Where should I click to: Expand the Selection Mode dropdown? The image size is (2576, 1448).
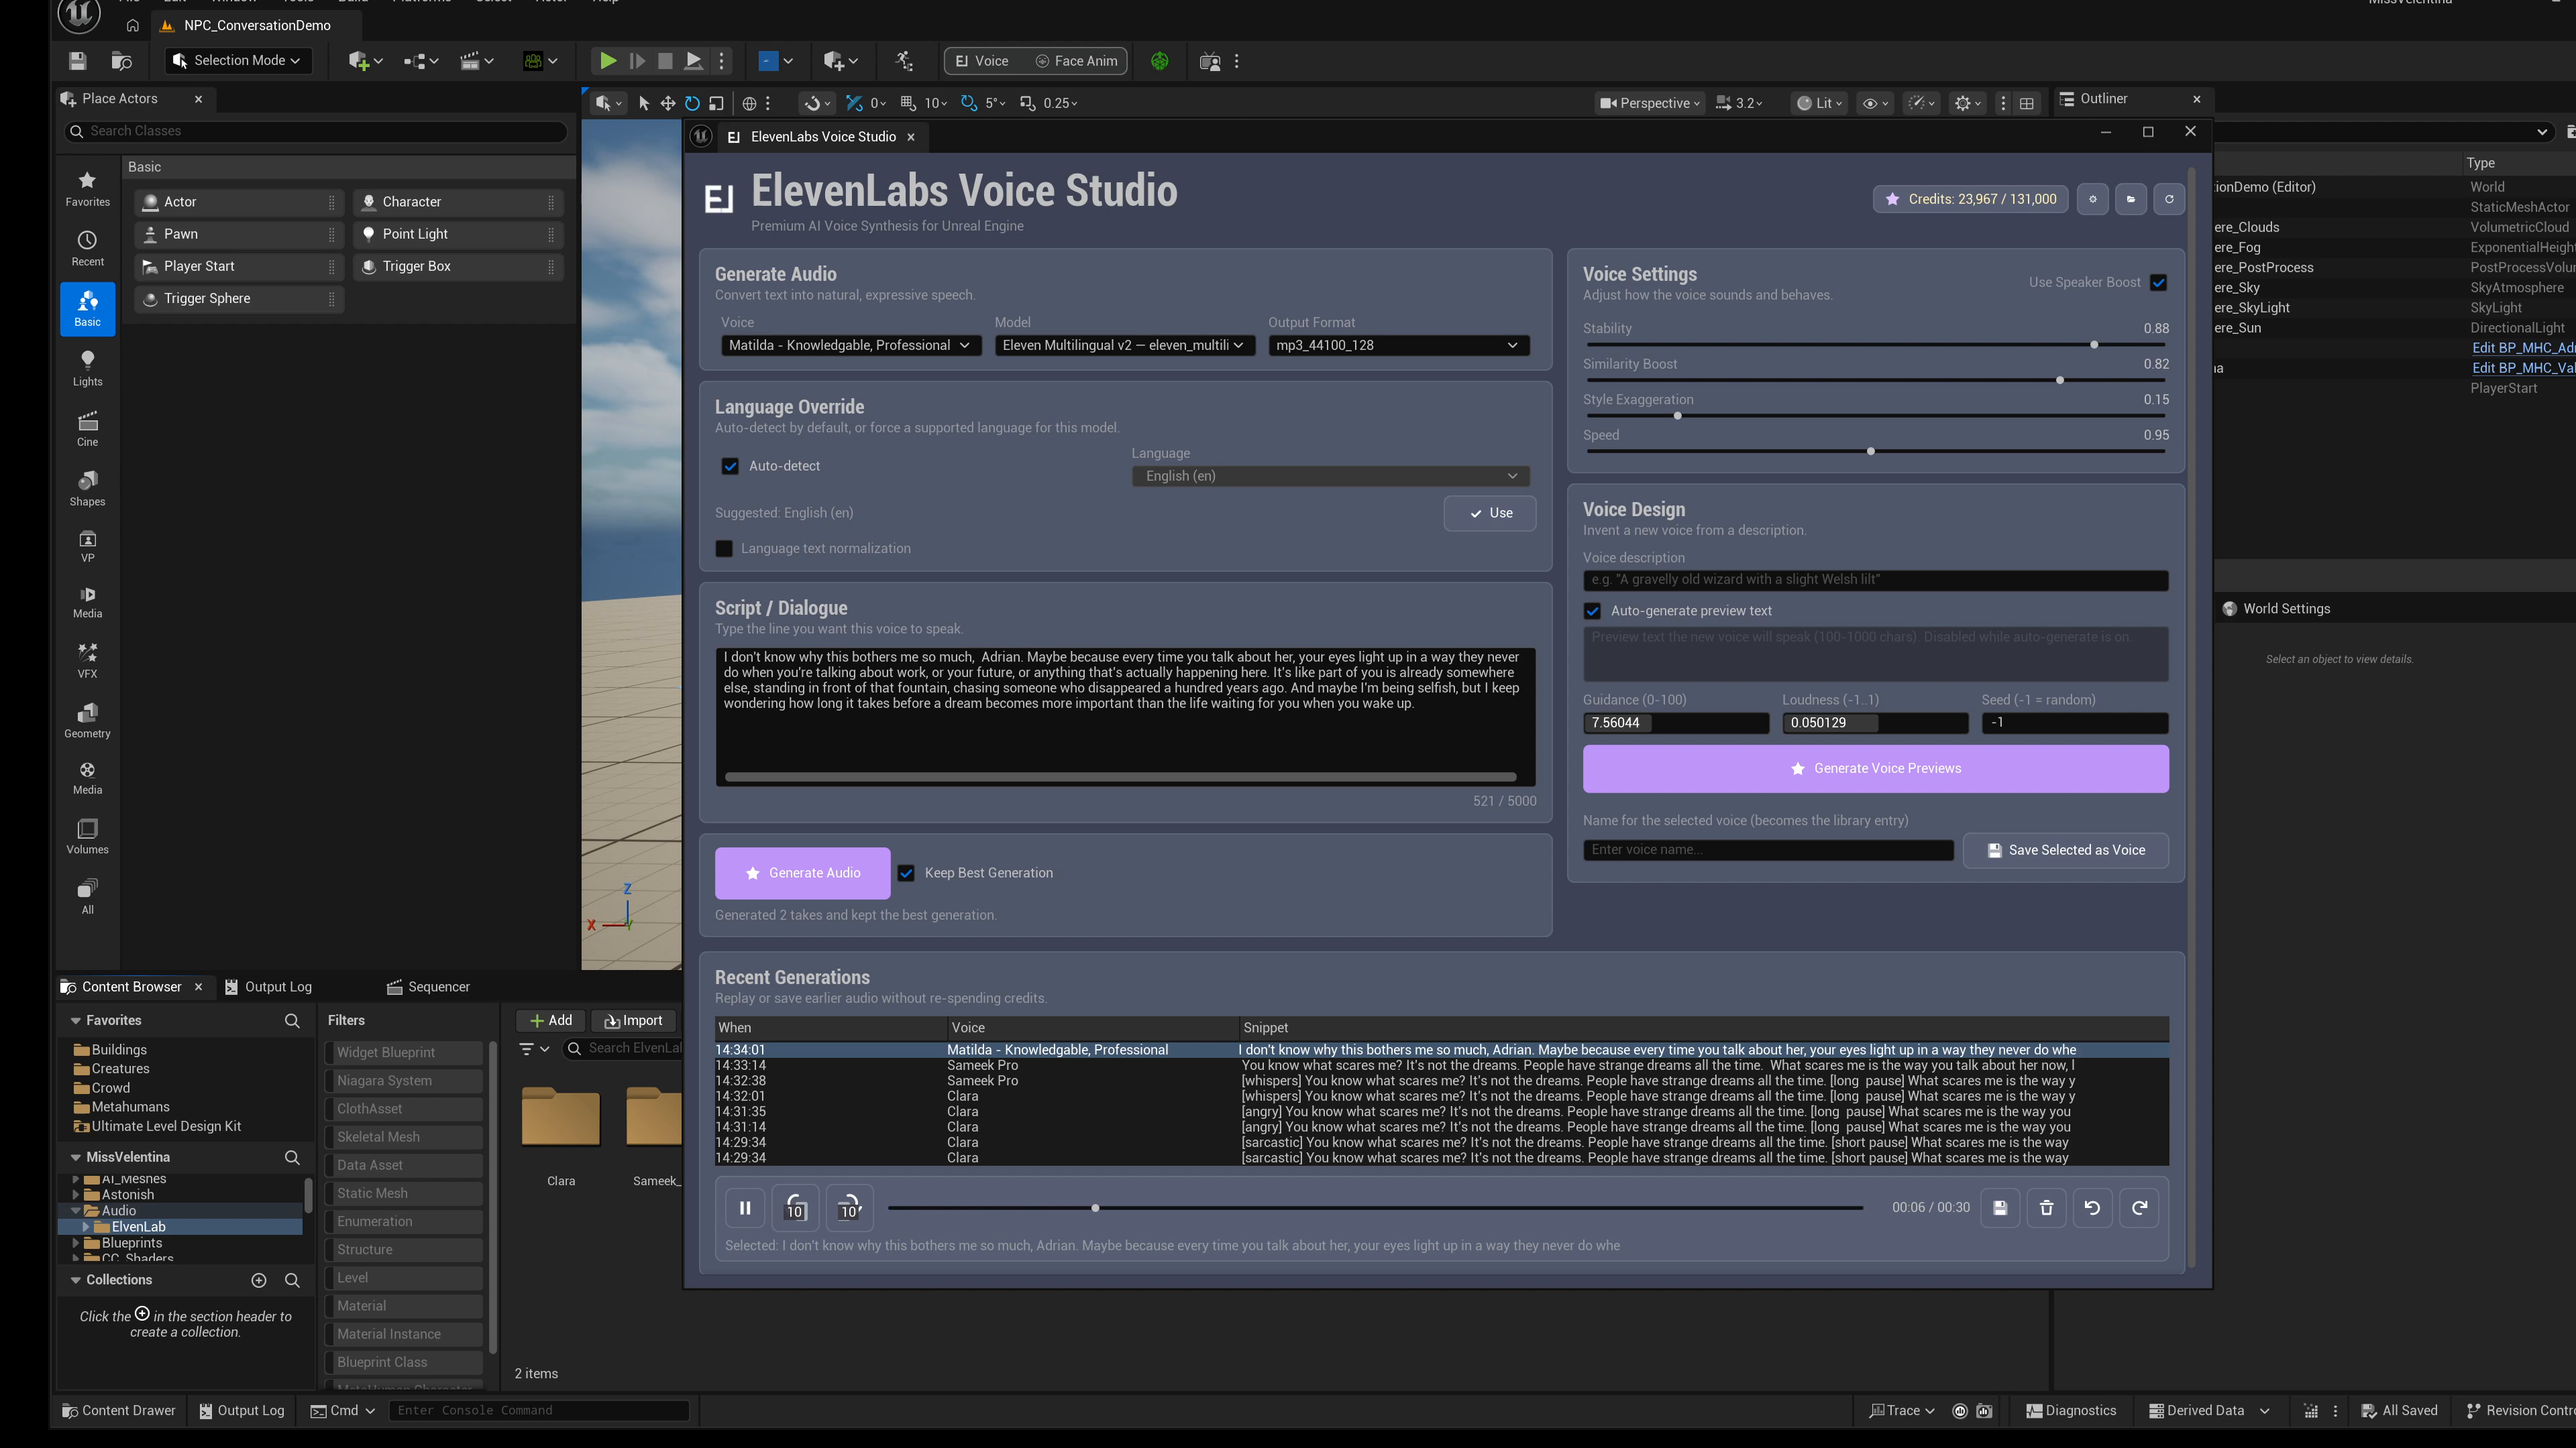[238, 61]
